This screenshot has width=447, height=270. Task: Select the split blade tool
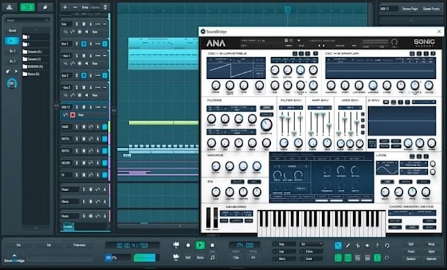click(358, 246)
